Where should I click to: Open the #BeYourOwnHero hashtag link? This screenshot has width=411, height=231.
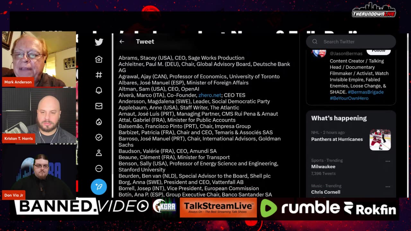pyautogui.click(x=349, y=98)
